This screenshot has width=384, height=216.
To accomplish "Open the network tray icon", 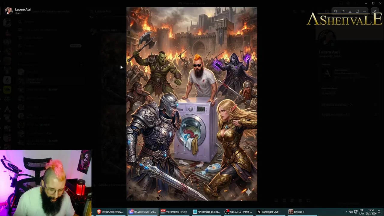I will click(356, 212).
